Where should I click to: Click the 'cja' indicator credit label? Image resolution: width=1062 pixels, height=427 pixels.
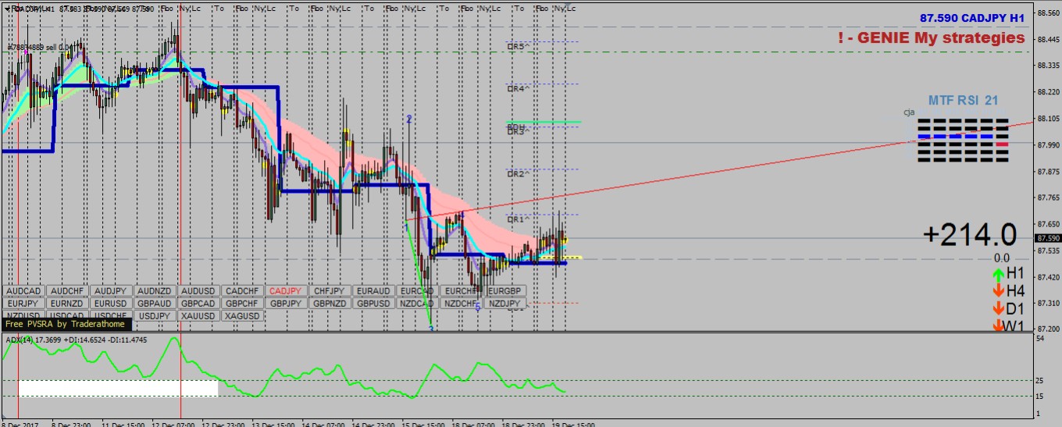(909, 112)
